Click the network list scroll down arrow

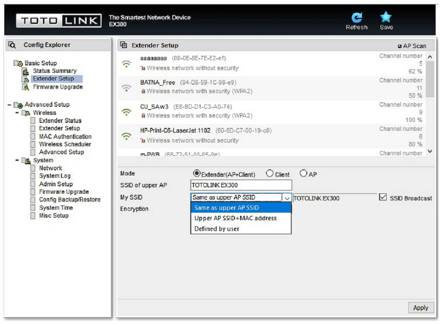pos(430,151)
